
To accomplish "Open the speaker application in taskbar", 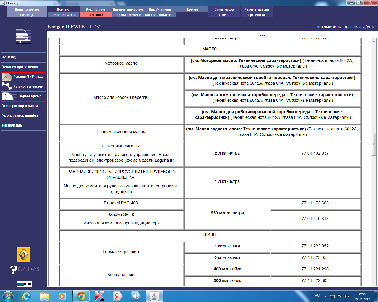I will point(136,296).
